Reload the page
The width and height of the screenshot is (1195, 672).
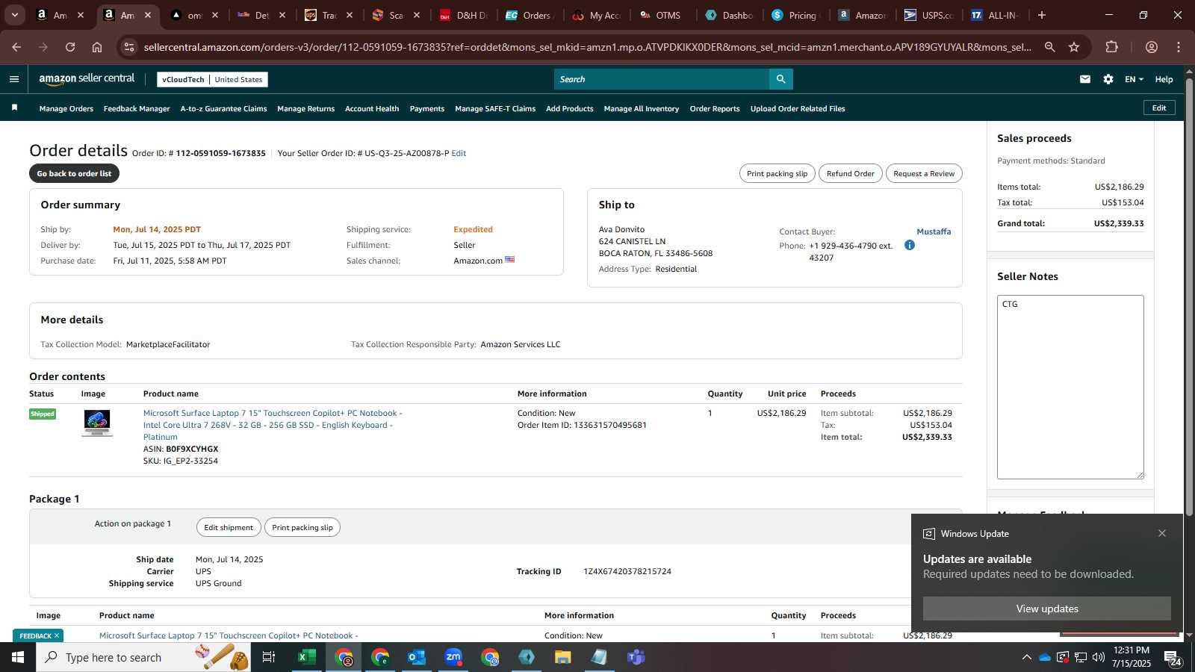pos(70,47)
